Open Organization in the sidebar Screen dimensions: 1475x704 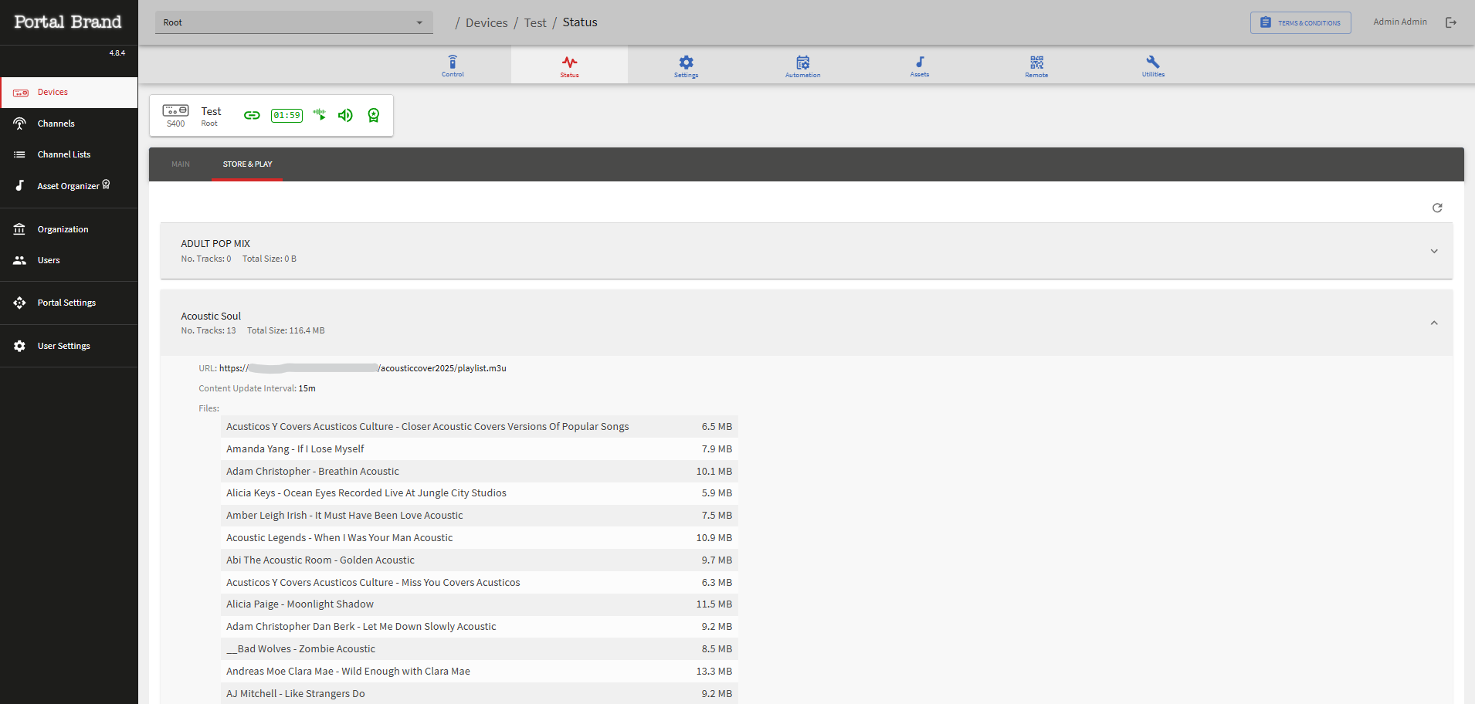69,229
